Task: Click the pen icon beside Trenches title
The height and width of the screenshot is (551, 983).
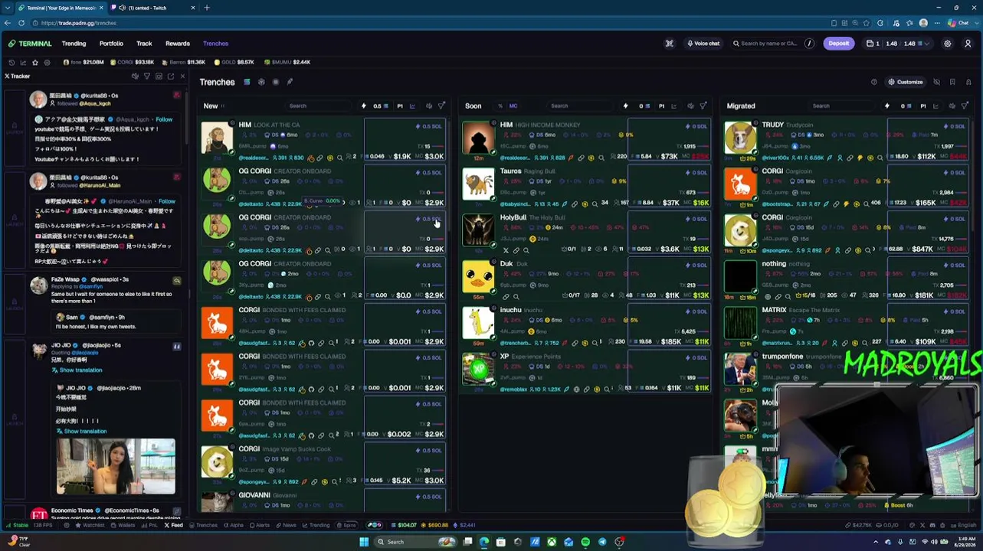Action: [x=290, y=82]
